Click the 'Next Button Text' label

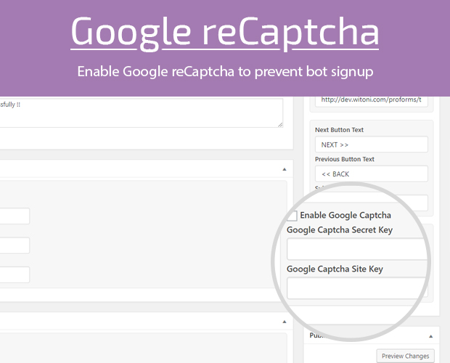point(339,130)
